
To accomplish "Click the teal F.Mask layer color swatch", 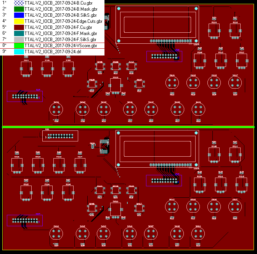I will [x=19, y=33].
